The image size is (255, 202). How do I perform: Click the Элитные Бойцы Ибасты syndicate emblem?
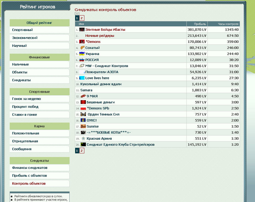[82, 29]
